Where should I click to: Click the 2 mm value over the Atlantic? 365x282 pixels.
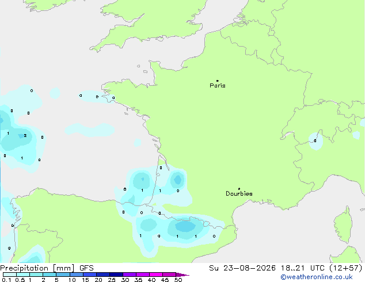click(x=25, y=135)
